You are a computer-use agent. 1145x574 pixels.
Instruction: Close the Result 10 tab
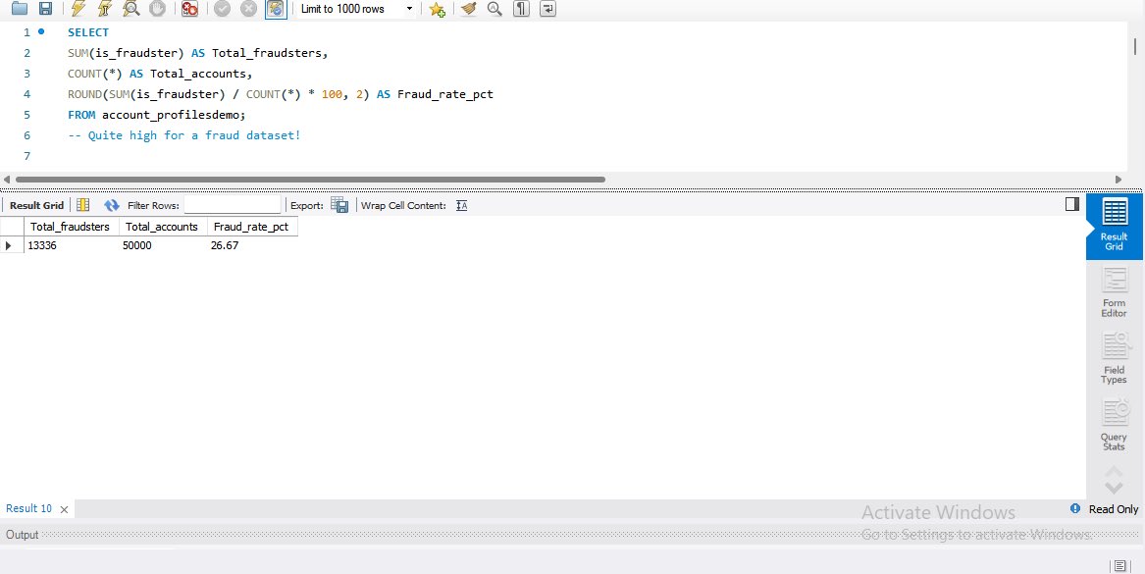64,509
